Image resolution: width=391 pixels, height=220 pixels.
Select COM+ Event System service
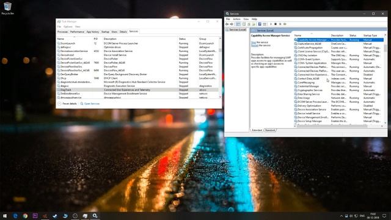pyautogui.click(x=338, y=59)
